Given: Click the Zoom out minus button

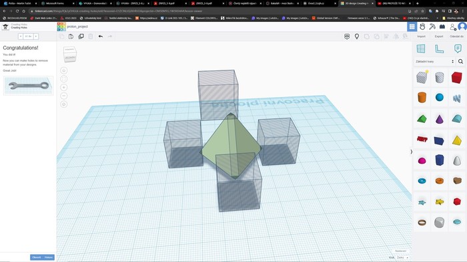Looking at the screenshot, I should [64, 96].
